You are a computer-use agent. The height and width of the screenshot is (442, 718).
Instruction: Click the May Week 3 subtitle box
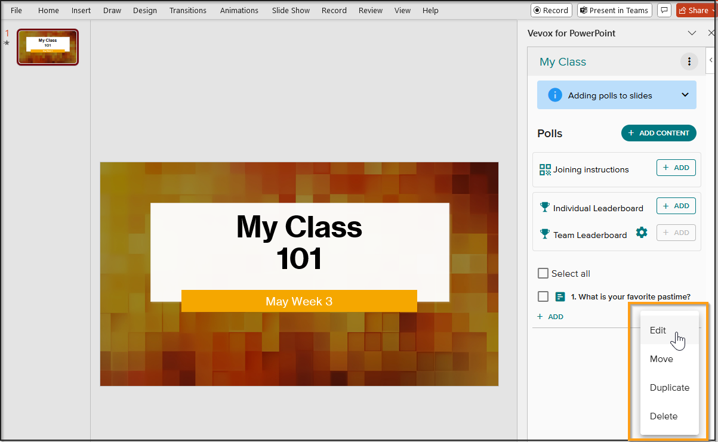coord(299,301)
